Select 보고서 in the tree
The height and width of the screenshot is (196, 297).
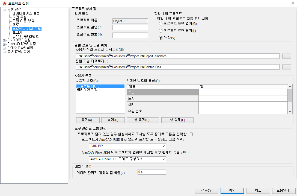click(x=17, y=33)
